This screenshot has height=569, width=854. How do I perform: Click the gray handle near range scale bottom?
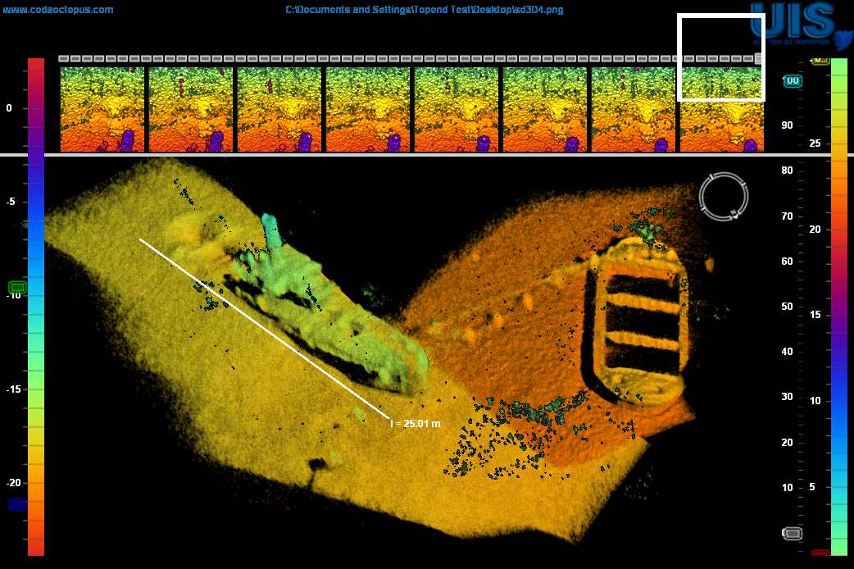(x=793, y=534)
